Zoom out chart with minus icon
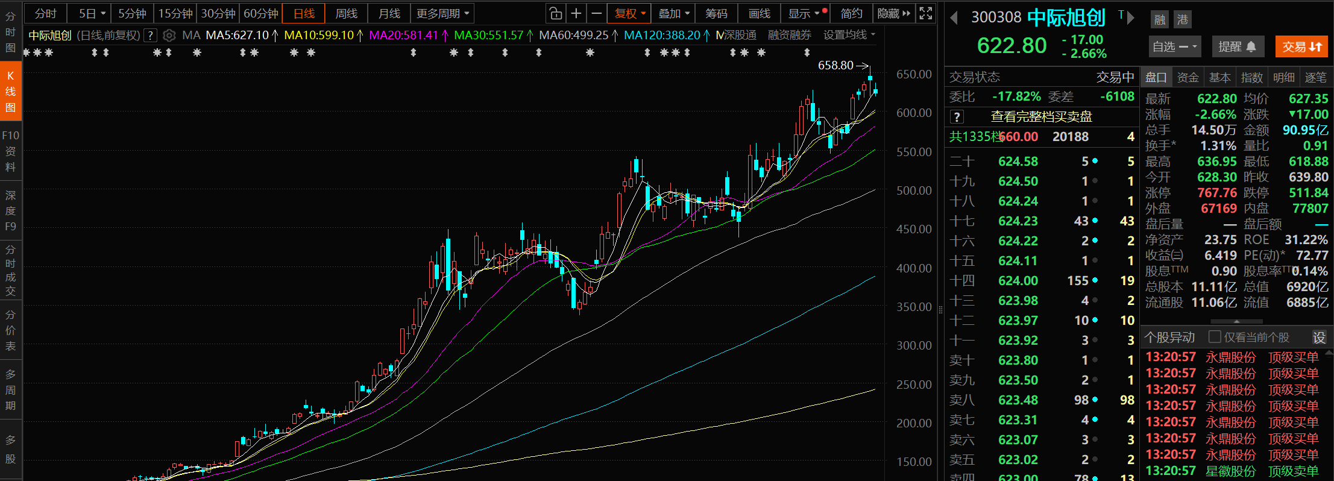 click(597, 13)
